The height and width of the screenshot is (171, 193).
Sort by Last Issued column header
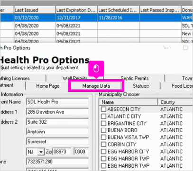[35, 10]
